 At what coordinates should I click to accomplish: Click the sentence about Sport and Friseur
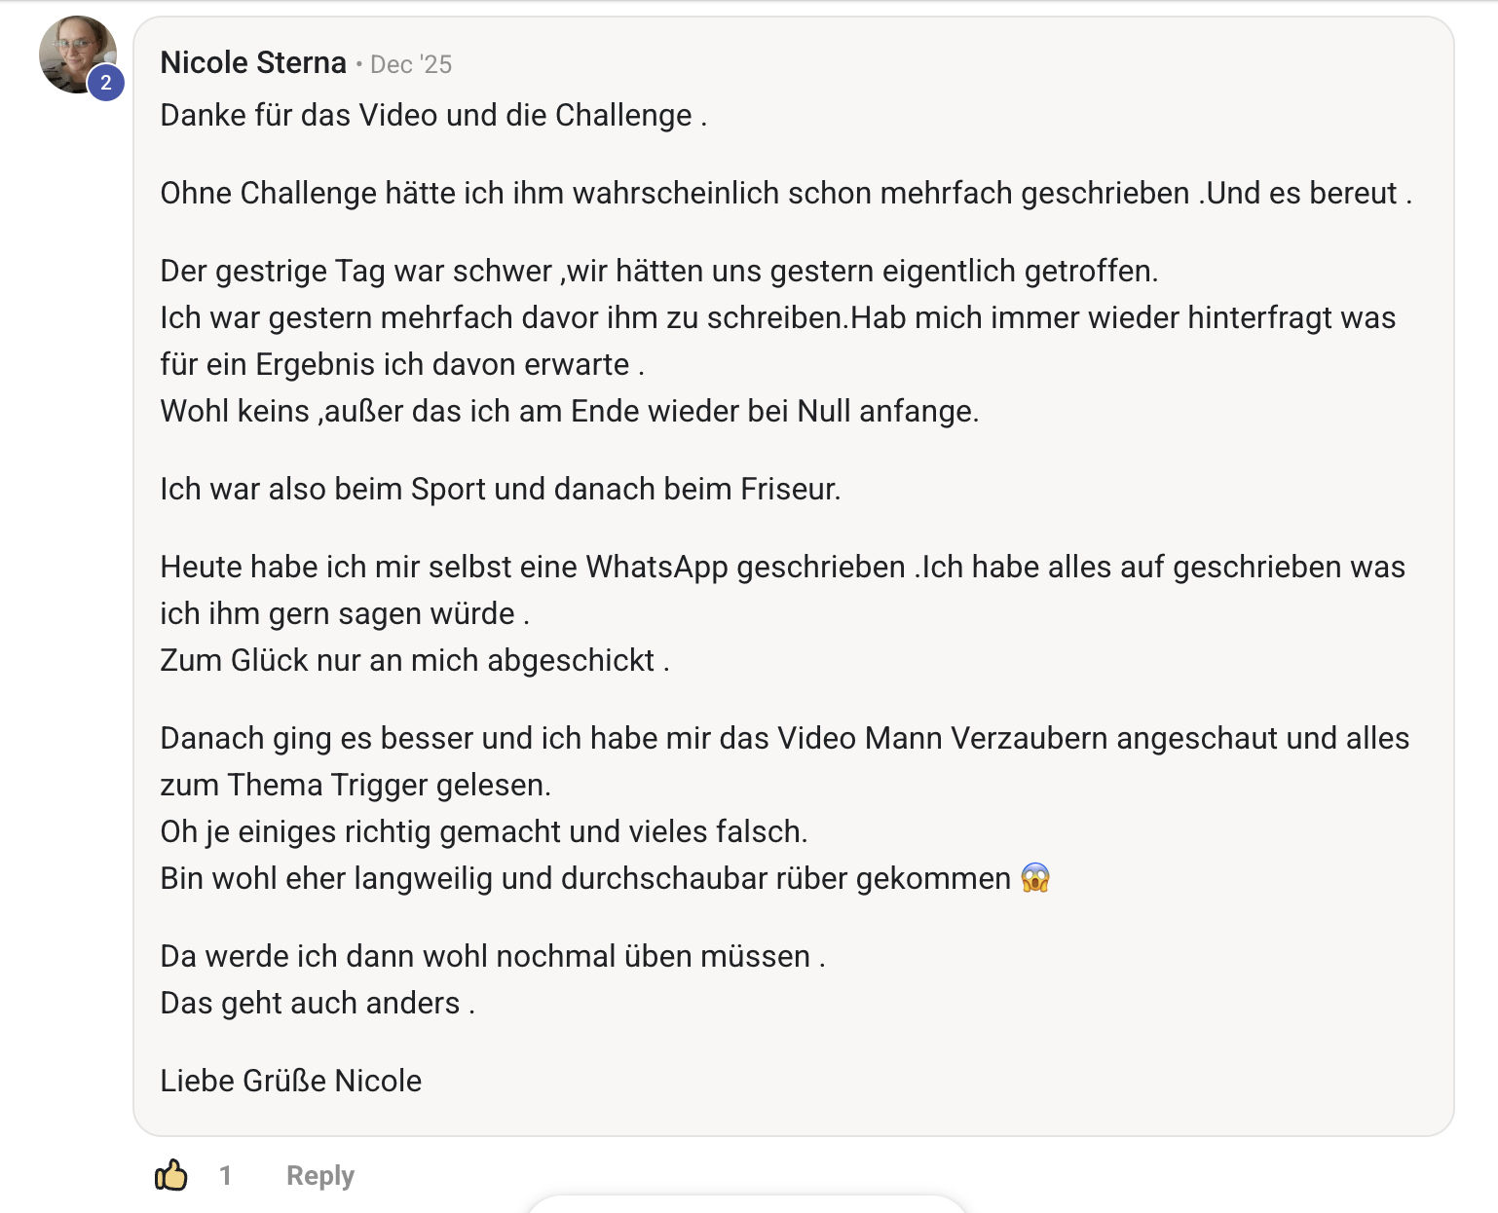[501, 489]
